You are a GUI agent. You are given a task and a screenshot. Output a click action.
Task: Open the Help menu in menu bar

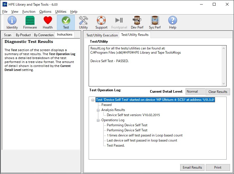[x=74, y=12]
